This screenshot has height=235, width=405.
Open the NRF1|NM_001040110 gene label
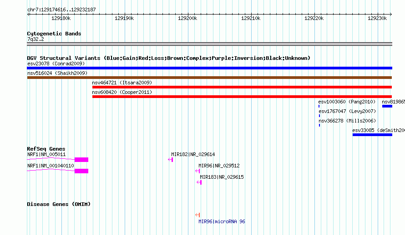[x=51, y=166]
